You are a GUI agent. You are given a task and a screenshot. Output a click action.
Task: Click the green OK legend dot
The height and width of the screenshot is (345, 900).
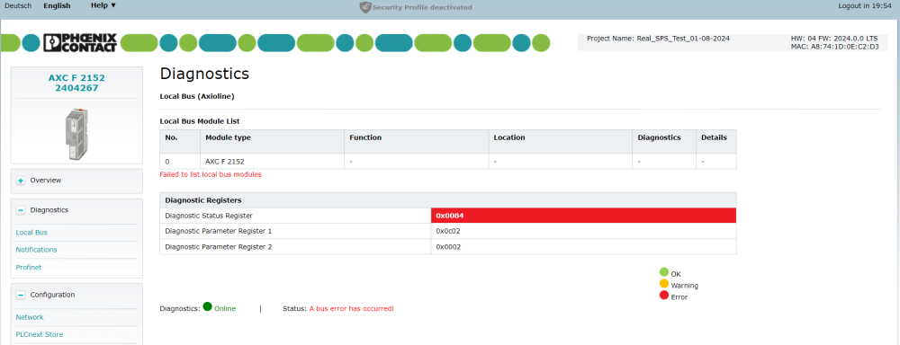pos(664,272)
